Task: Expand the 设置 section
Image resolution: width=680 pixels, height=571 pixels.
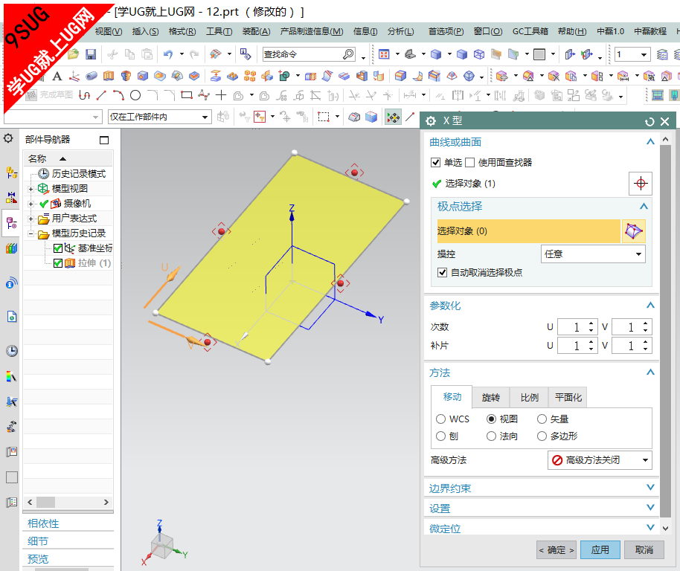Action: click(650, 508)
